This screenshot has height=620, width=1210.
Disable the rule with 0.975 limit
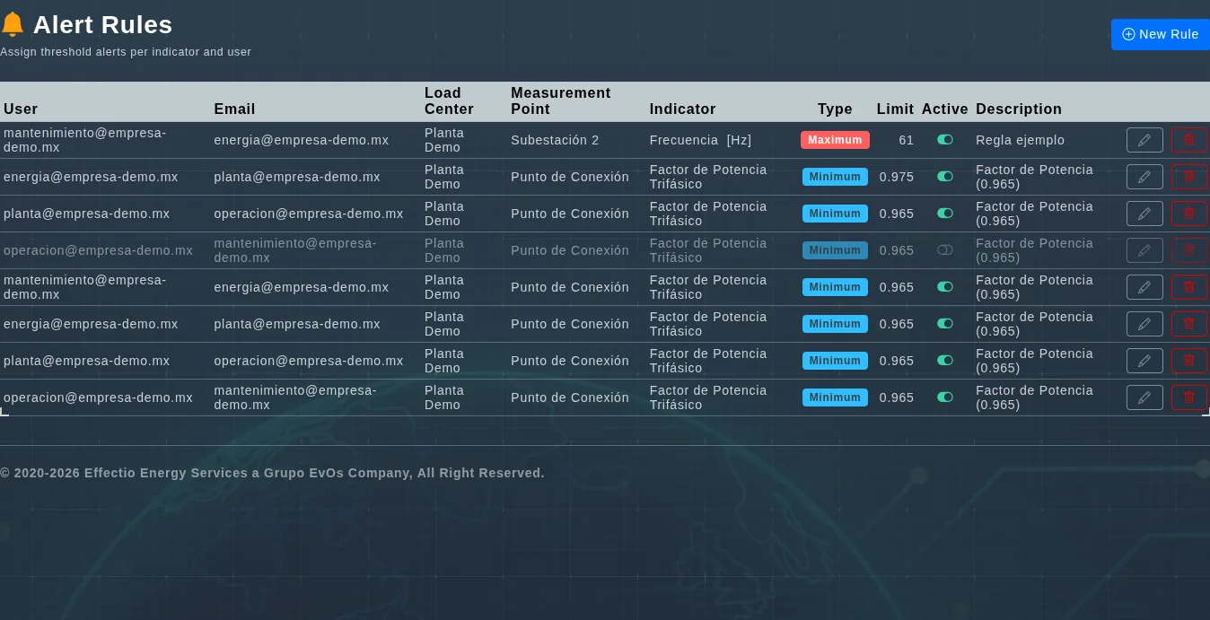[945, 177]
